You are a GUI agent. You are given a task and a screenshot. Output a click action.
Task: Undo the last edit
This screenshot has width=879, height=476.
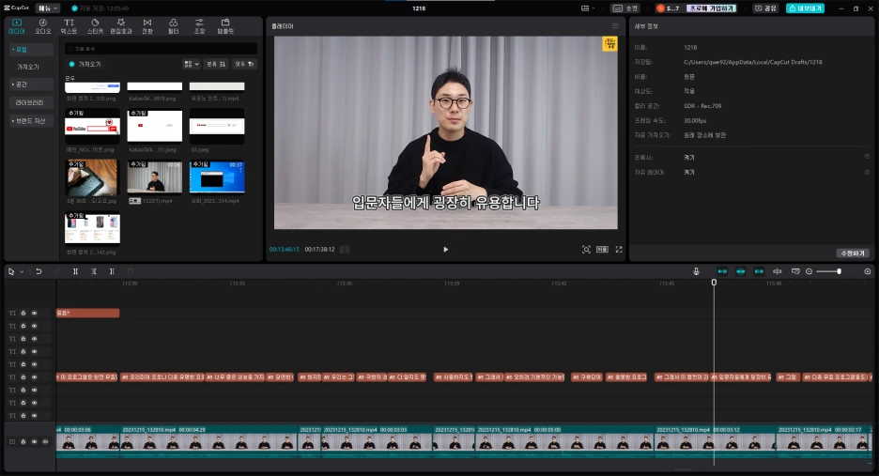(39, 271)
